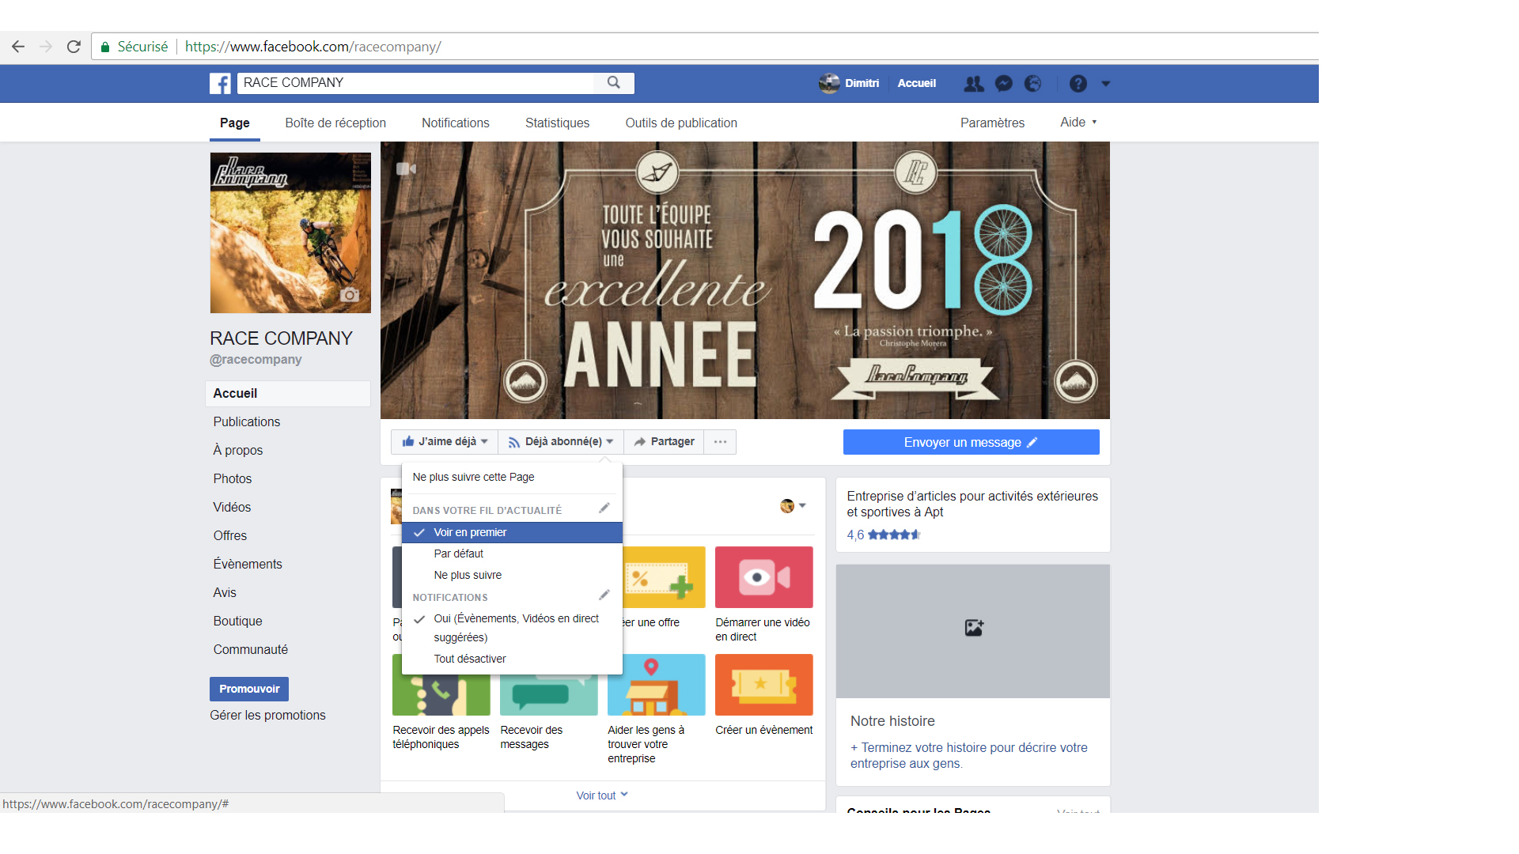Open account menu arrow in top bar
The height and width of the screenshot is (854, 1519).
(1106, 83)
